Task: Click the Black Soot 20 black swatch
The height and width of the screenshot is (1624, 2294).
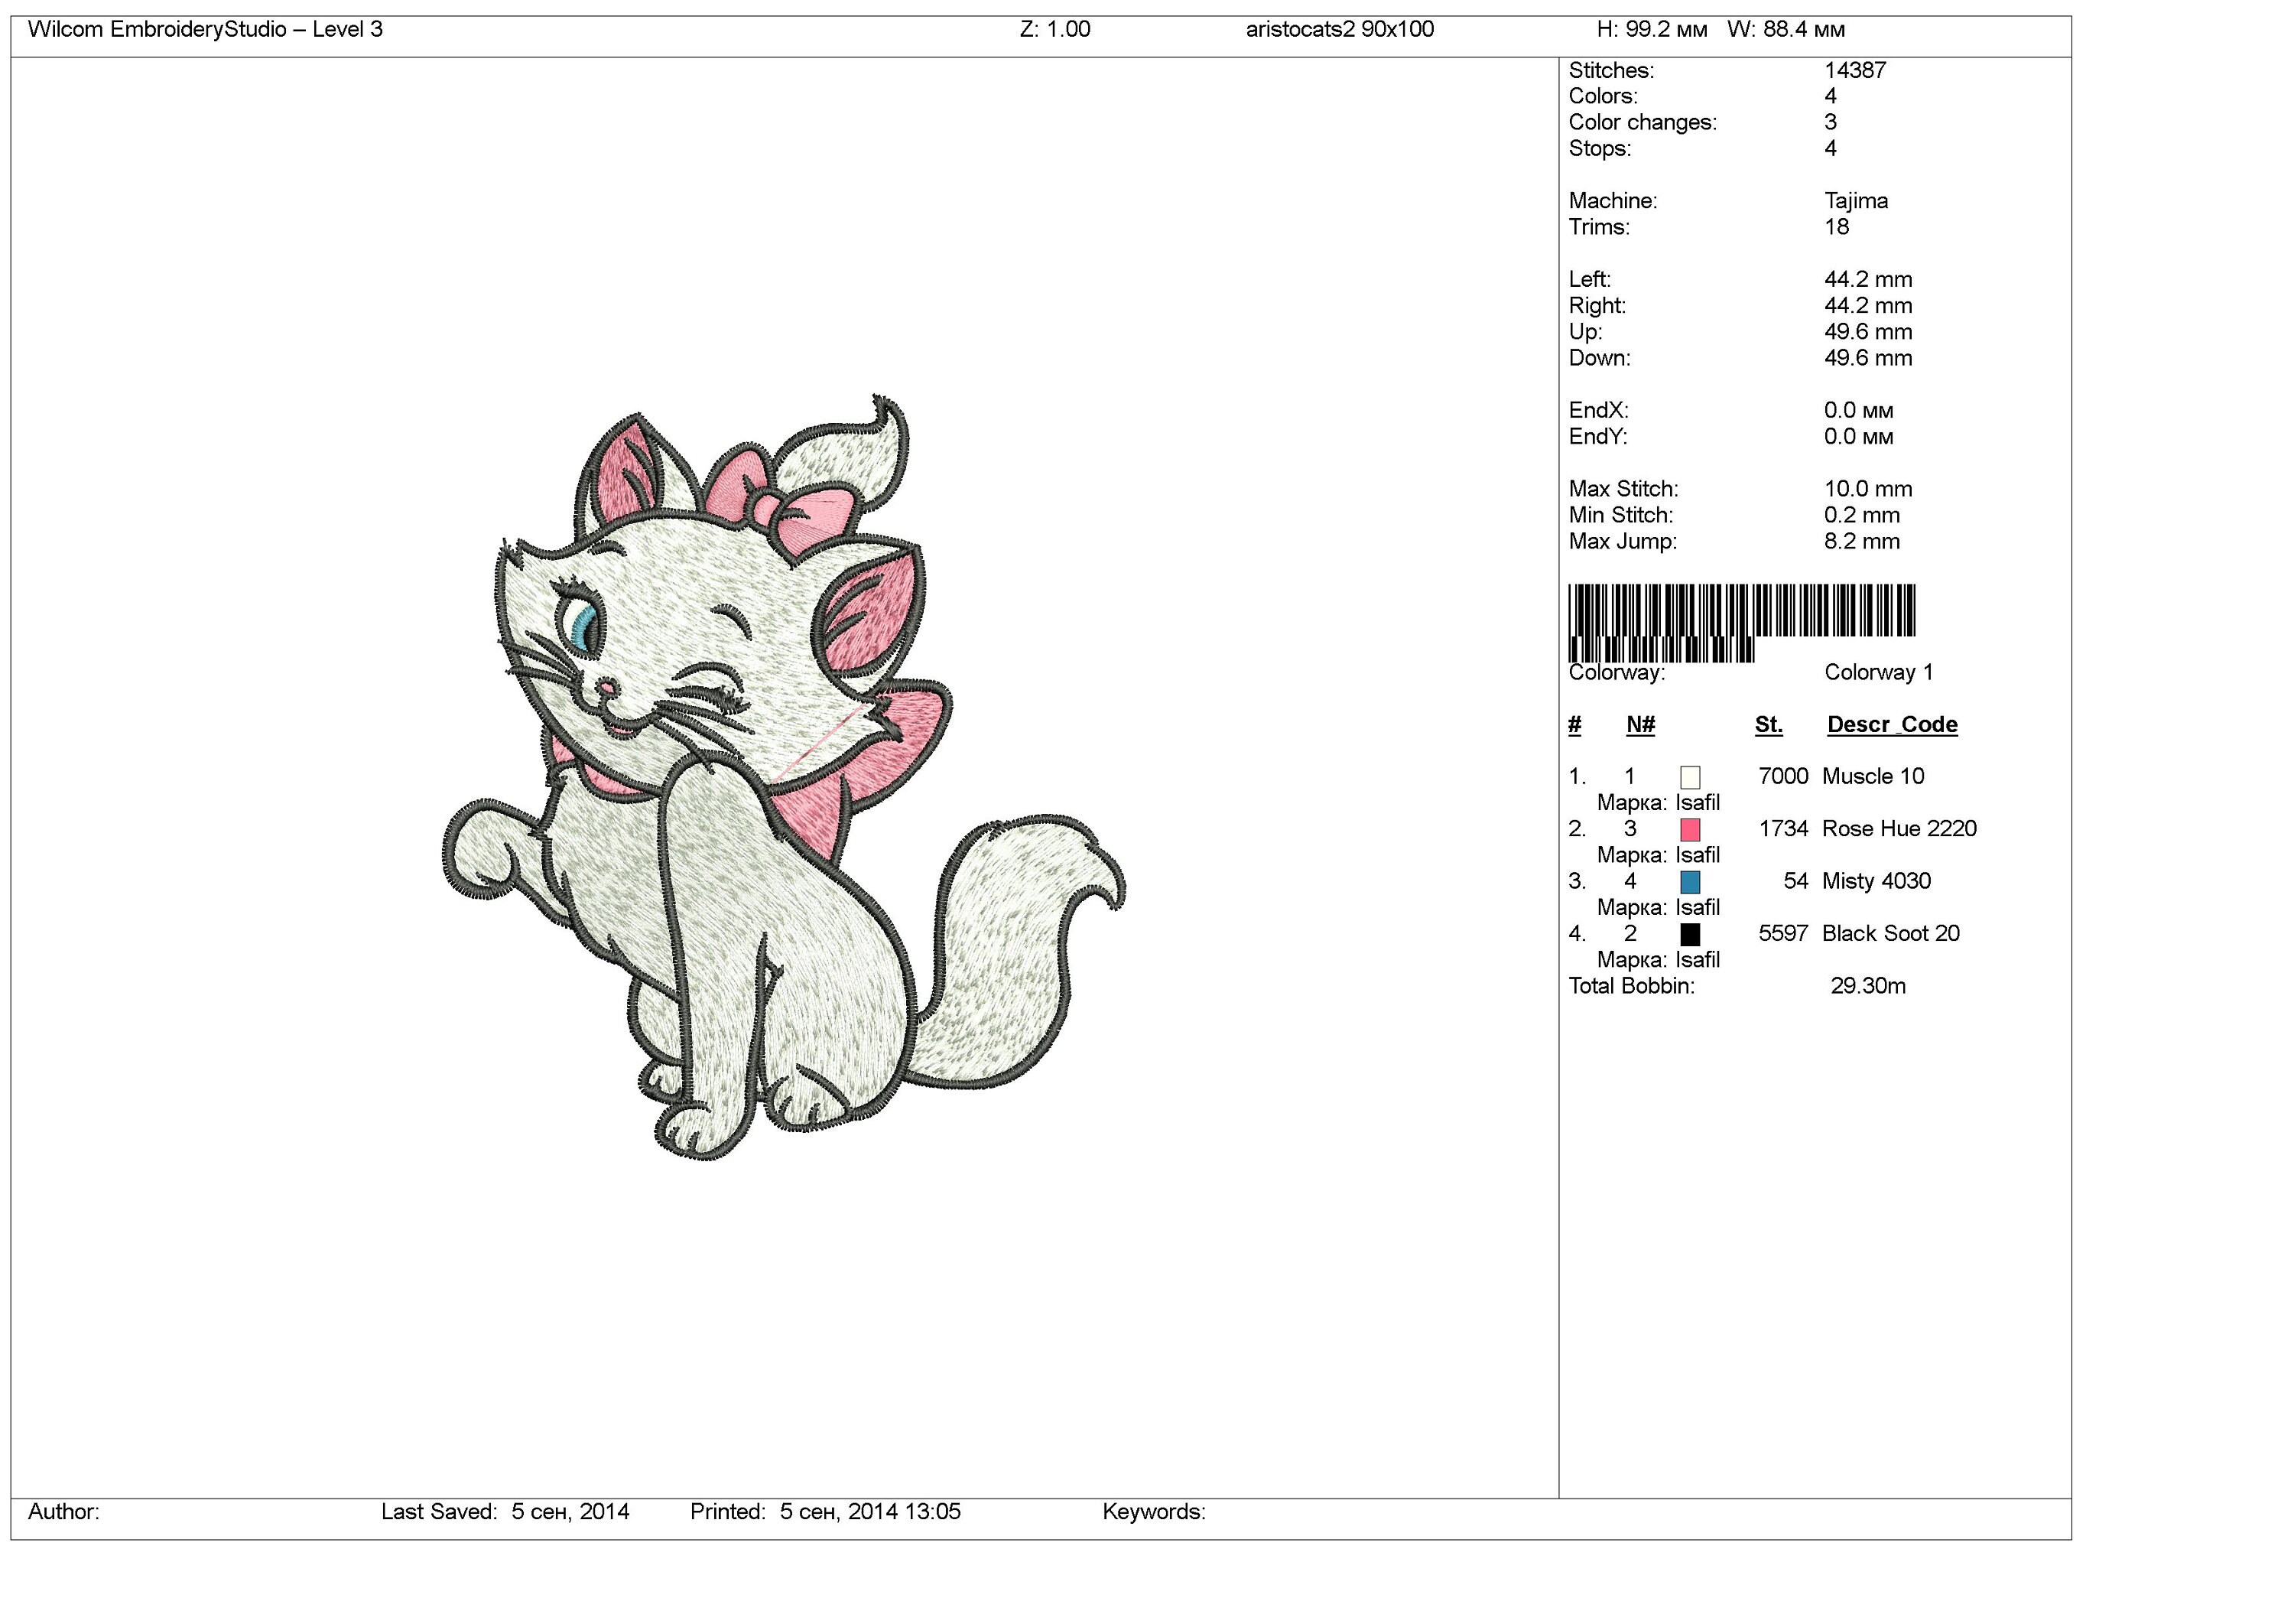Action: point(1689,934)
